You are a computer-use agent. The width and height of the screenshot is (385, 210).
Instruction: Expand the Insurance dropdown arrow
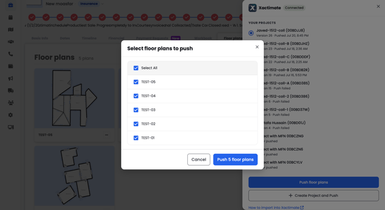pos(102,4)
